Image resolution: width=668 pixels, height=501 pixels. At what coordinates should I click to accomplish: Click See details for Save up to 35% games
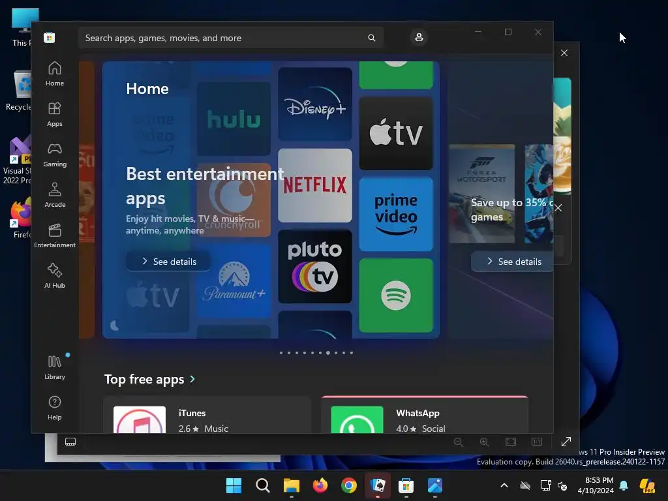click(x=512, y=262)
